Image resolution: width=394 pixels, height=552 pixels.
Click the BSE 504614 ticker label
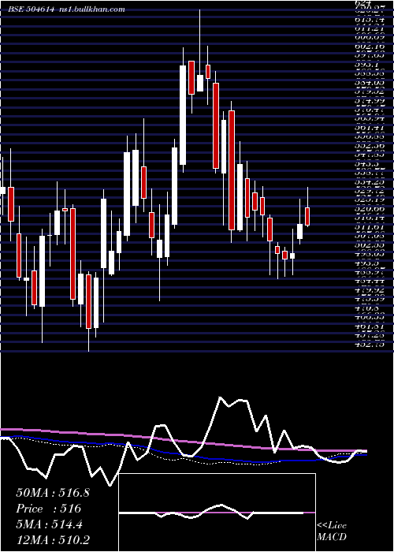pos(31,9)
